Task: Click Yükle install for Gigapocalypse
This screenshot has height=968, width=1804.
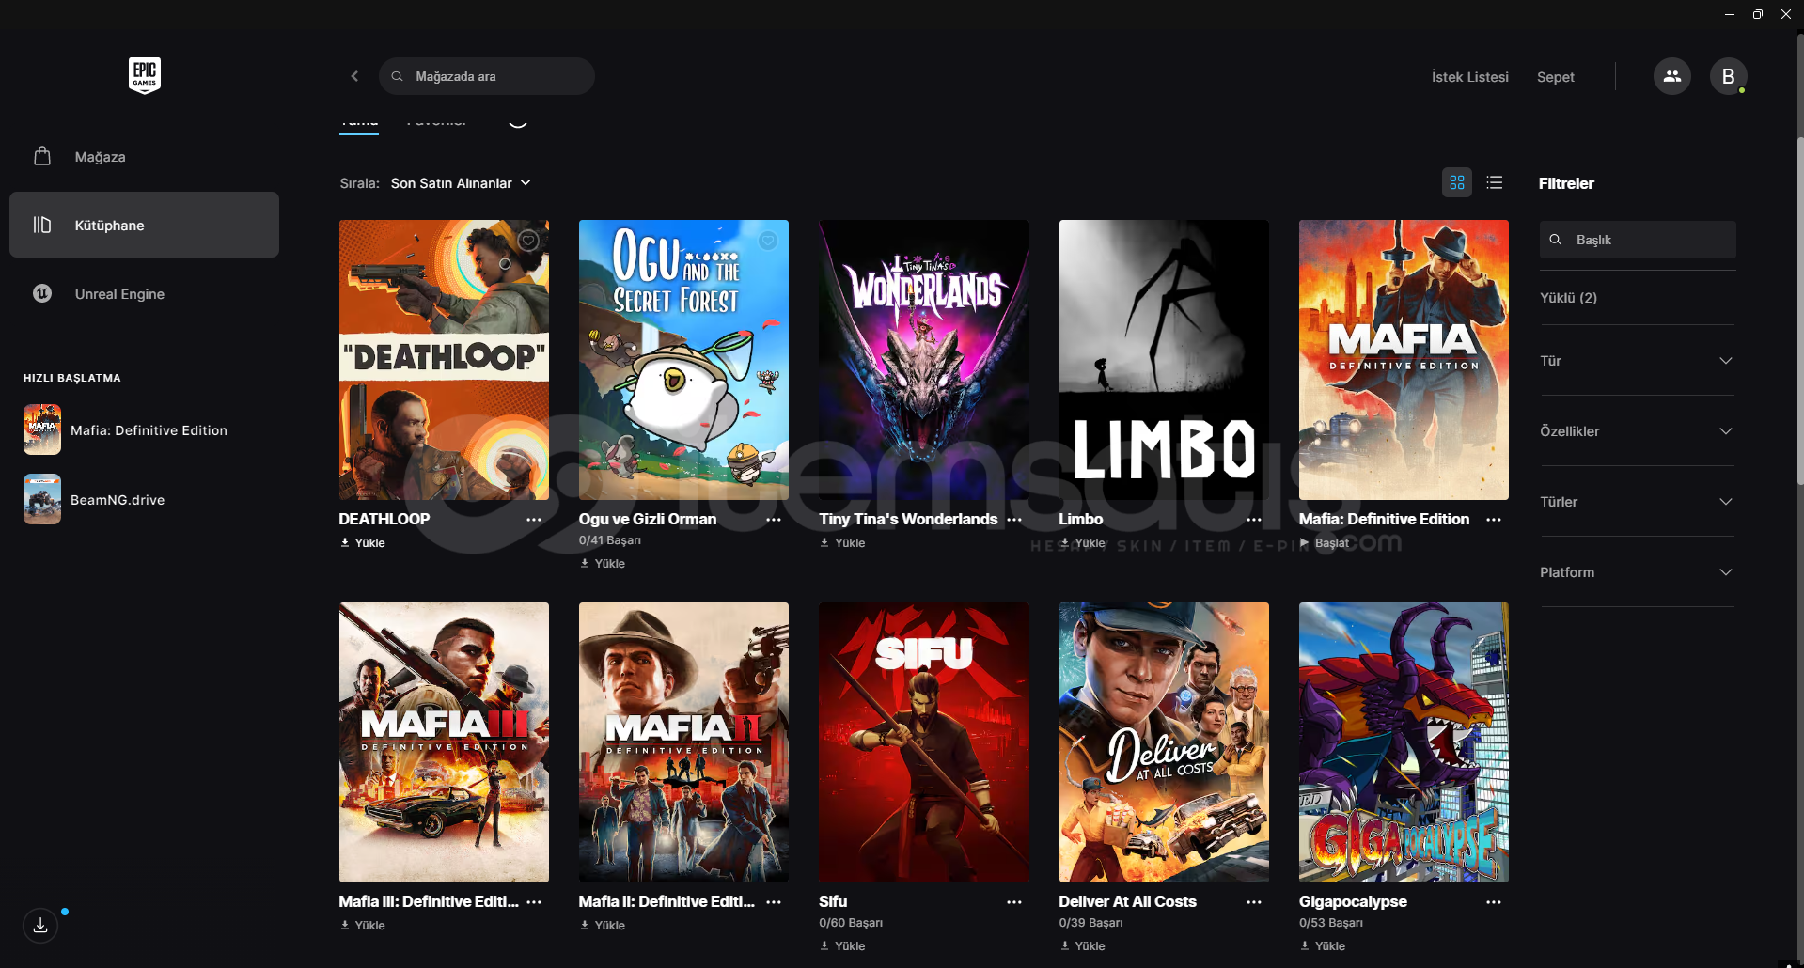Action: (x=1323, y=946)
